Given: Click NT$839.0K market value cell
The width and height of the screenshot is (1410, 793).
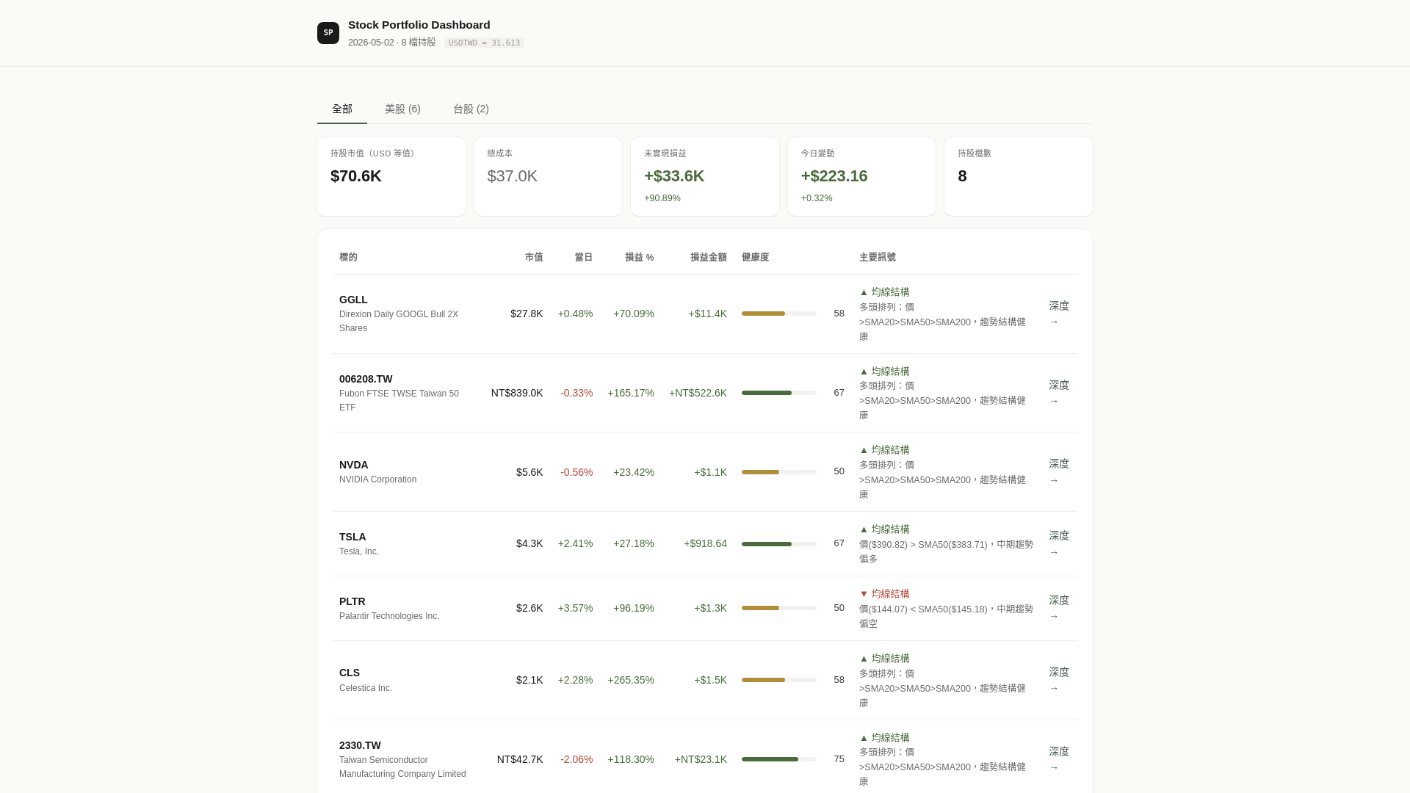Looking at the screenshot, I should (517, 393).
